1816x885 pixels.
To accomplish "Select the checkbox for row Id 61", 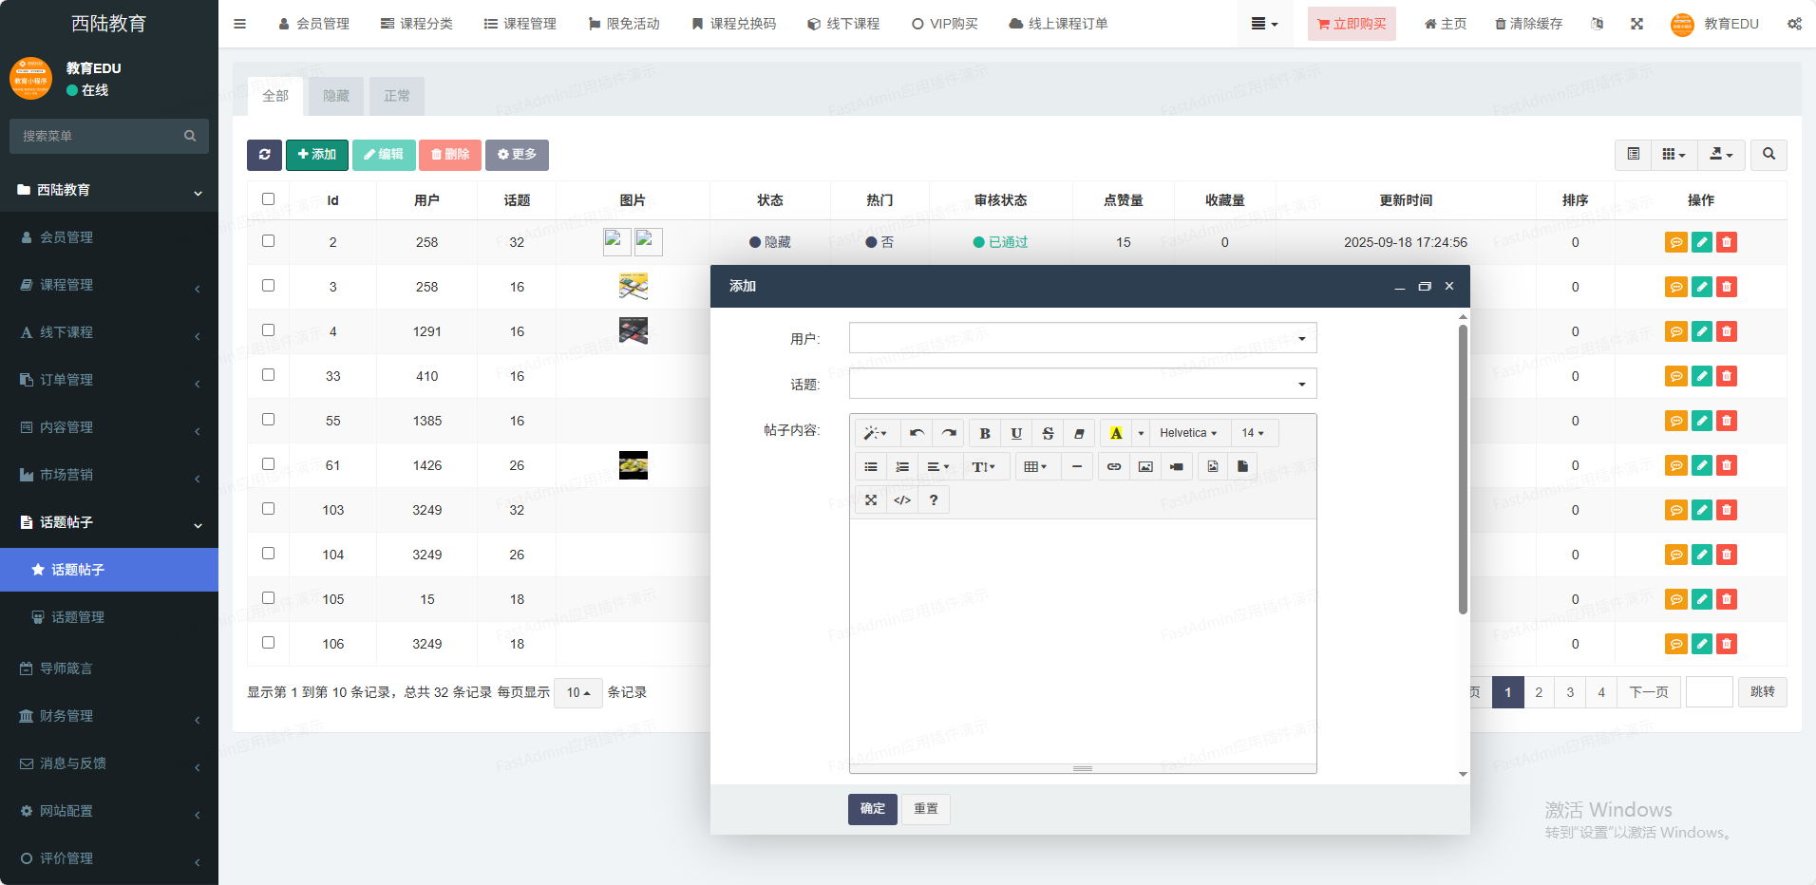I will [x=268, y=464].
